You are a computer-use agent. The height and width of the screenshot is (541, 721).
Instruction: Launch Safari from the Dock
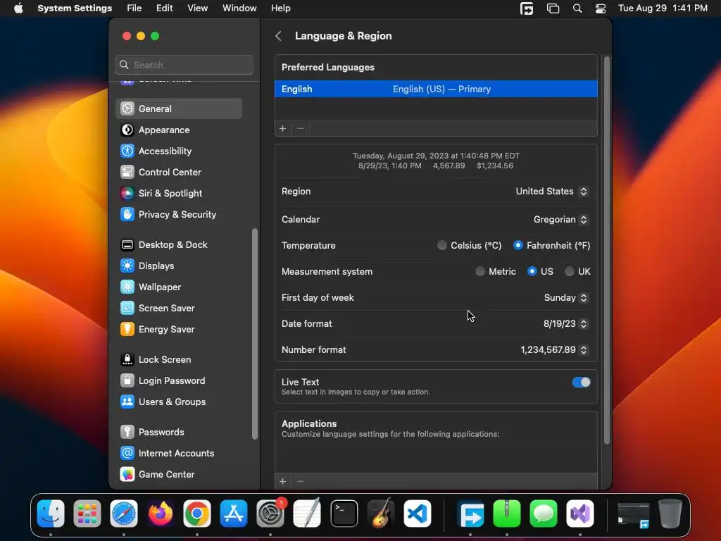tap(124, 514)
